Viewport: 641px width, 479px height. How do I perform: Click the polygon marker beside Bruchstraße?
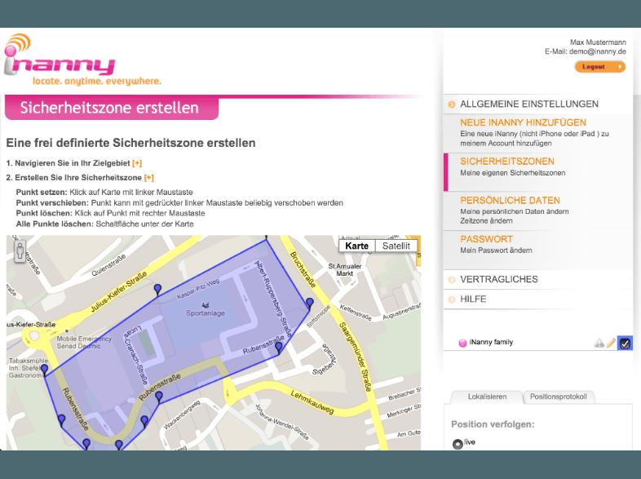[x=310, y=303]
